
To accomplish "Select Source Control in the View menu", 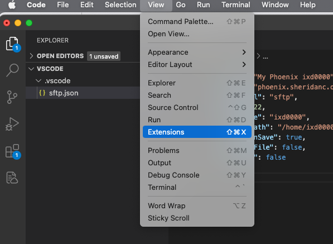I will coord(197,108).
